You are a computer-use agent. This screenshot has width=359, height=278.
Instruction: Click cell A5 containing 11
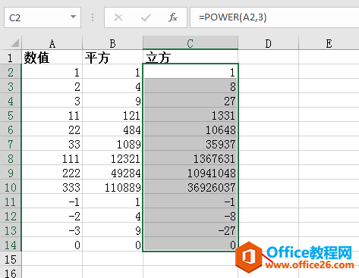(x=52, y=114)
